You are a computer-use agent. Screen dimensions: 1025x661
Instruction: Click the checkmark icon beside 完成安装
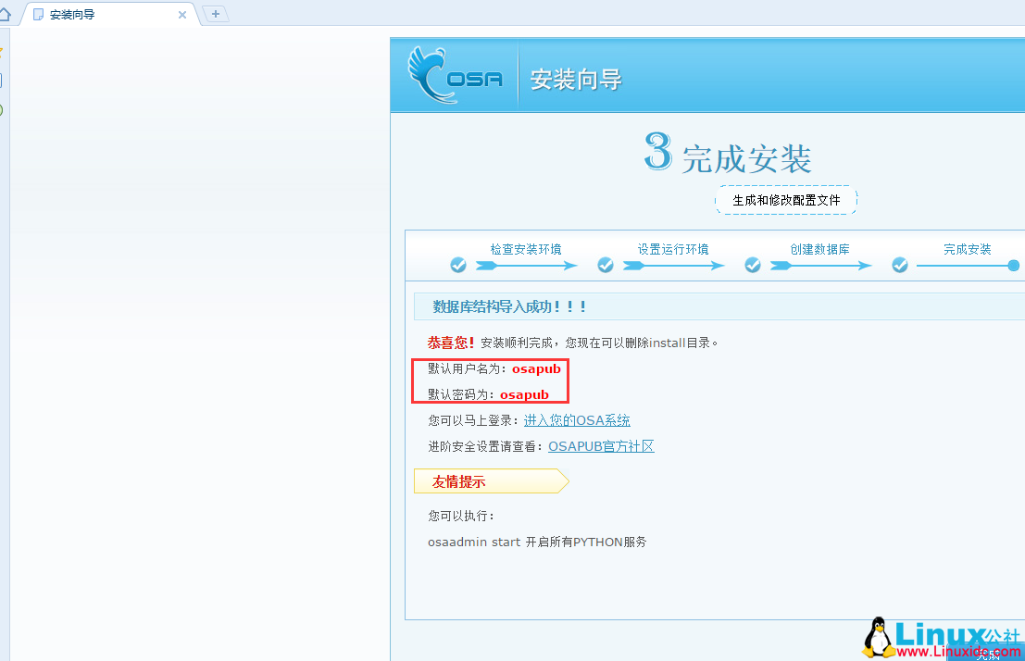click(899, 265)
